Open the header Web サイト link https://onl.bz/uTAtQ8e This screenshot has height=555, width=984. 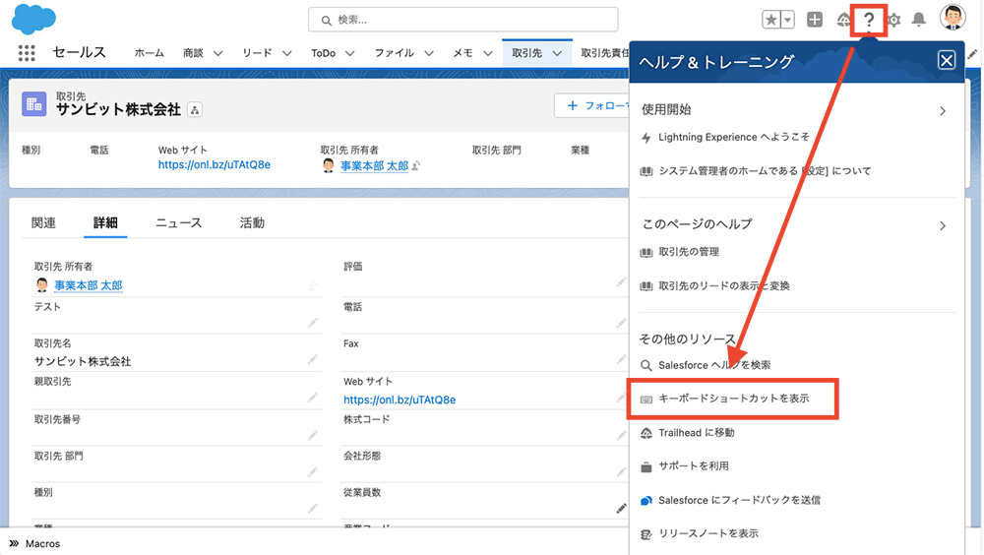(214, 165)
